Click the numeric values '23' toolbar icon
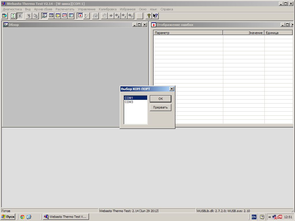The height and width of the screenshot is (221, 295). [51, 16]
